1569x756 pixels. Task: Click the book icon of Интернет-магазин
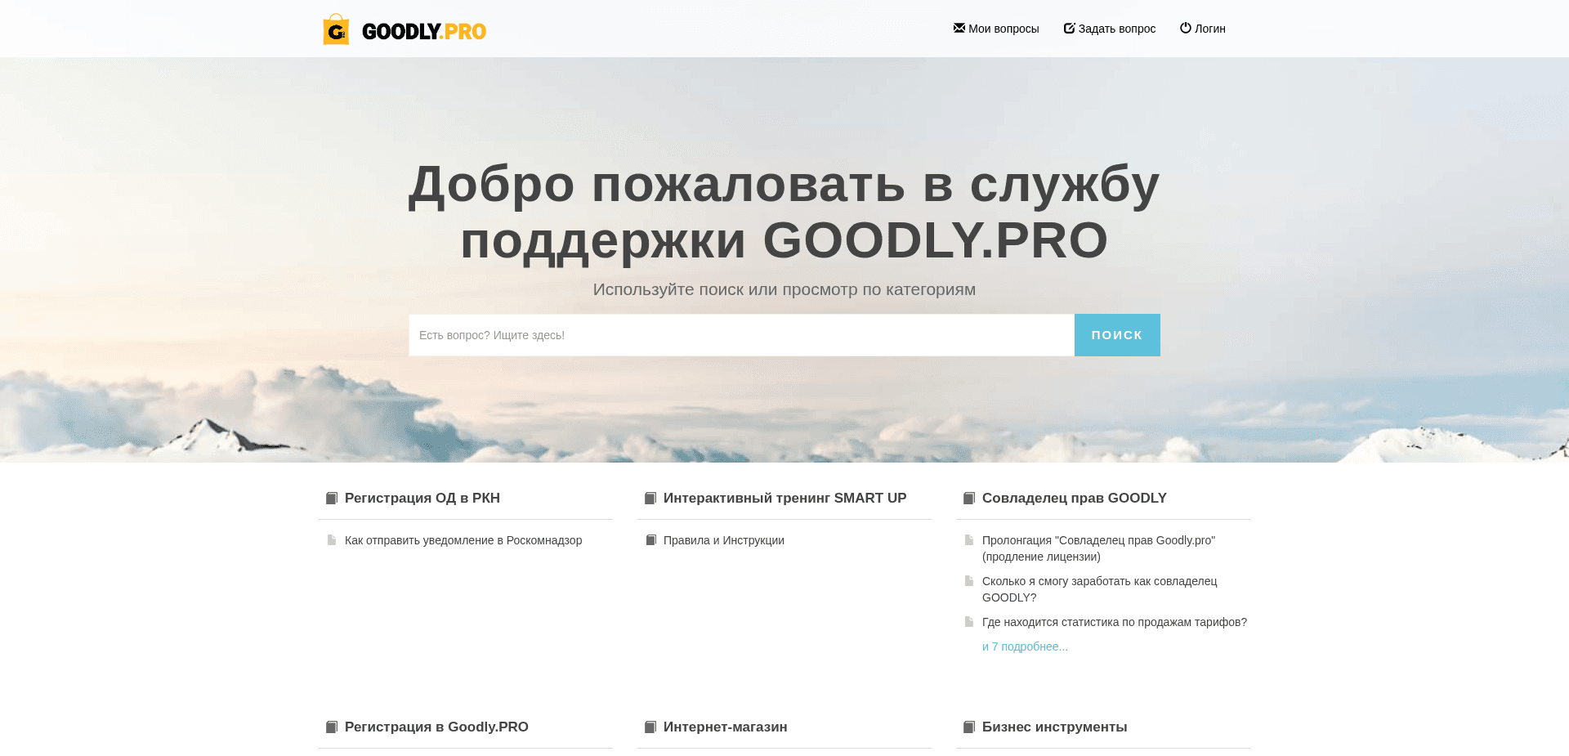[650, 727]
